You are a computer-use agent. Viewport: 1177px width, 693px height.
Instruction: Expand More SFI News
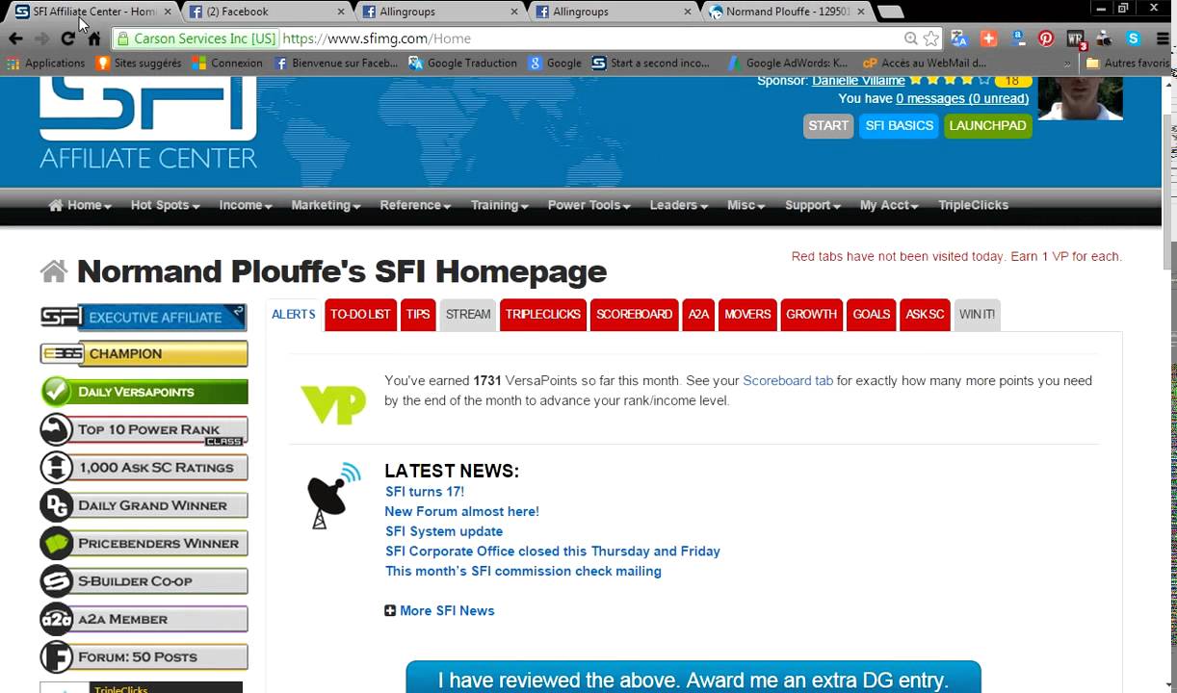click(x=439, y=610)
